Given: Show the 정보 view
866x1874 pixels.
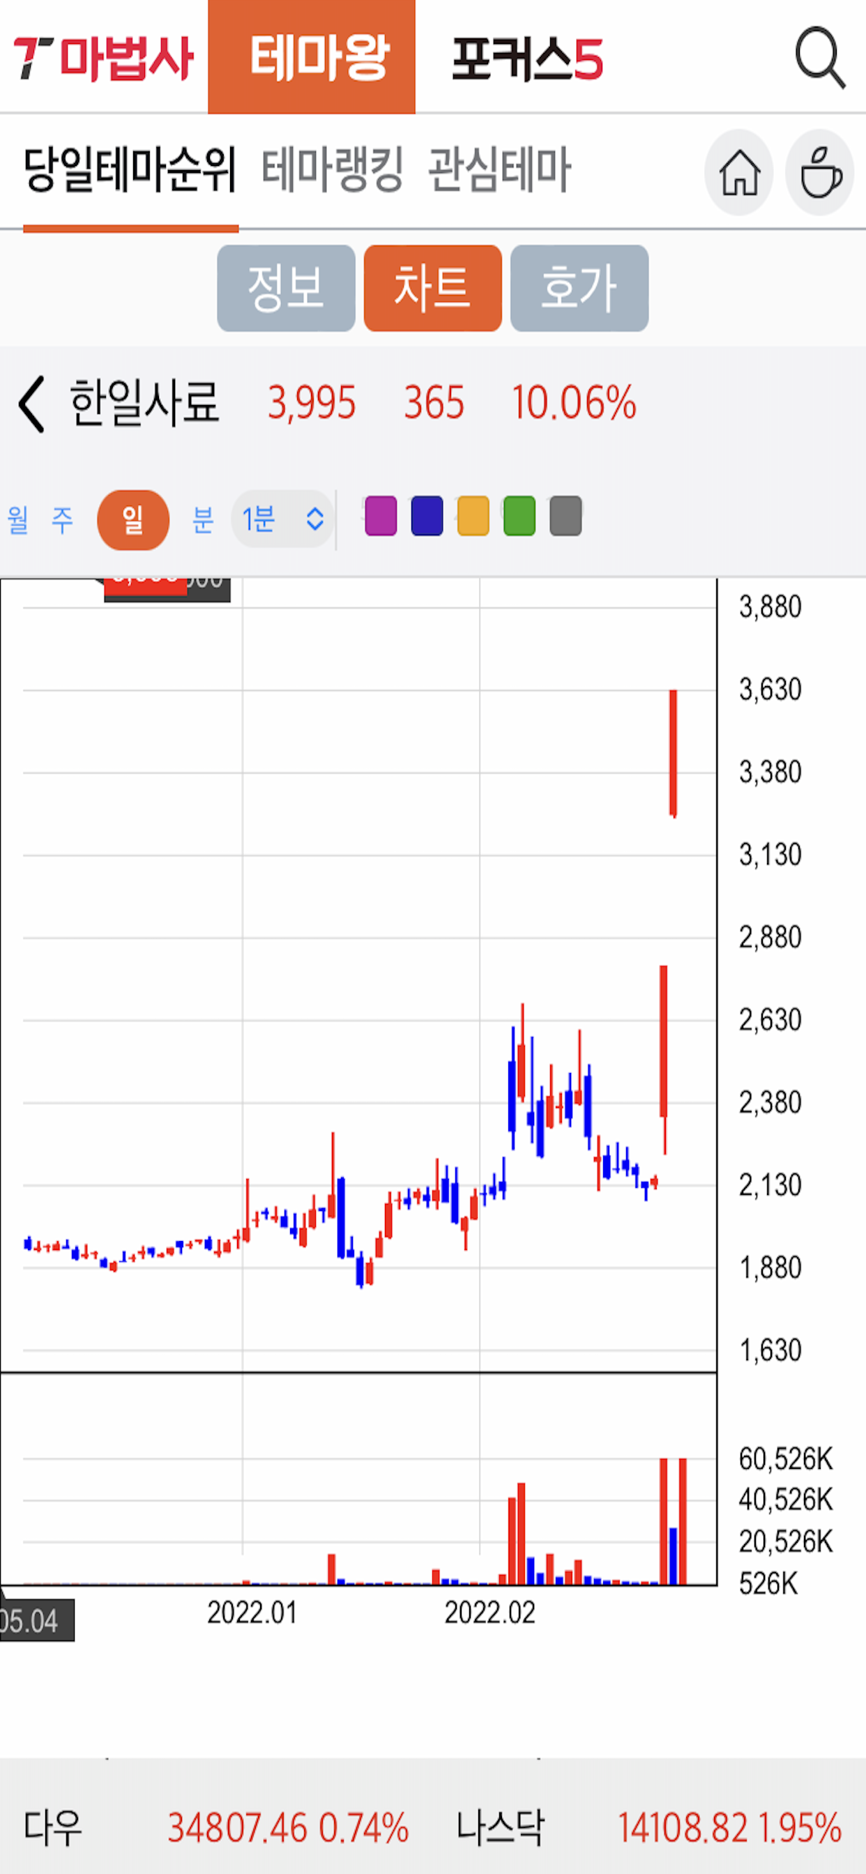Looking at the screenshot, I should pos(286,288).
